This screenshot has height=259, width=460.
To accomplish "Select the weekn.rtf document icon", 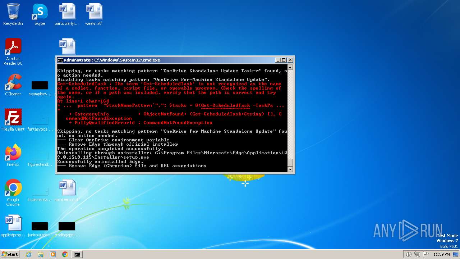I will (x=94, y=14).
